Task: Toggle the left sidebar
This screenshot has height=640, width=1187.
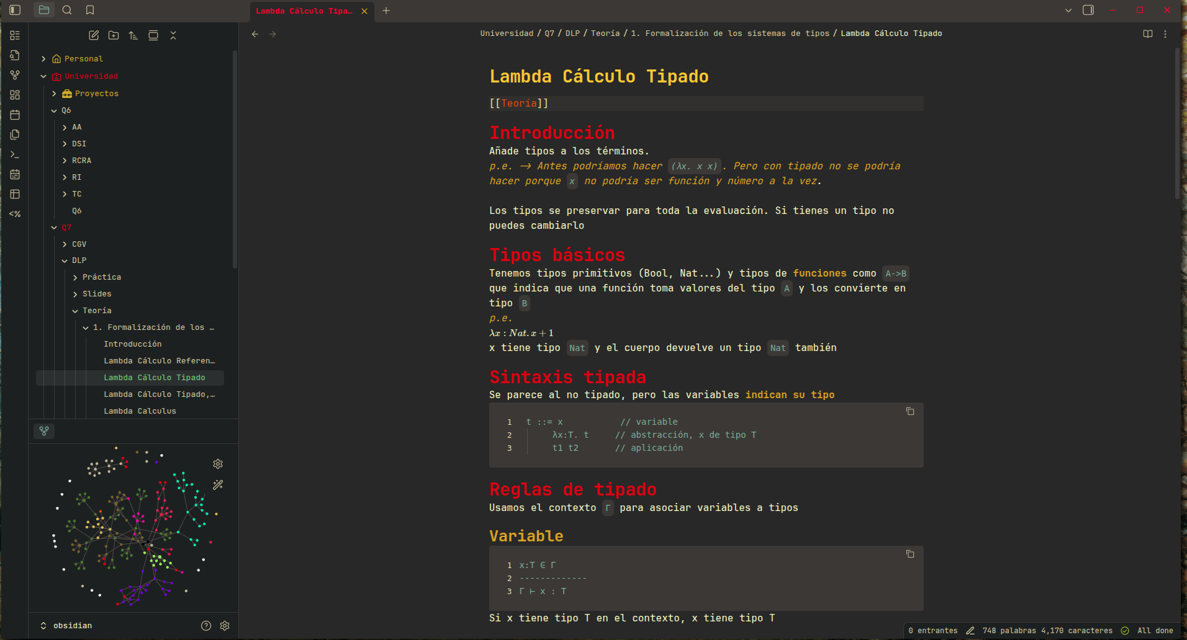Action: click(15, 10)
